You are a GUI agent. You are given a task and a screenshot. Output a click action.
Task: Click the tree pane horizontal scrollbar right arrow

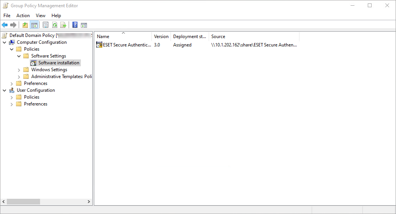(x=89, y=202)
